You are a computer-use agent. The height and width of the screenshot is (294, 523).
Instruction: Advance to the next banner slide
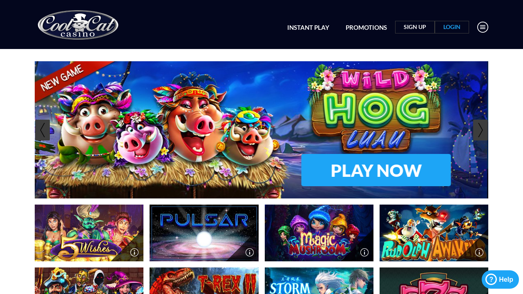click(481, 130)
